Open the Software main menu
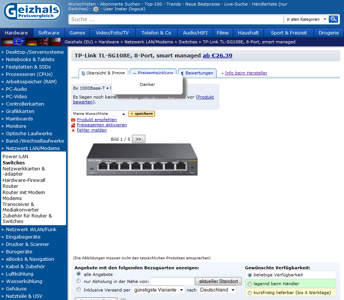The height and width of the screenshot is (300, 344). click(49, 33)
